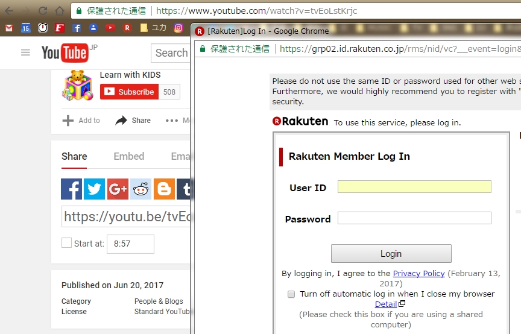
Task: Open the YouTube hamburger guide menu
Action: 25,52
